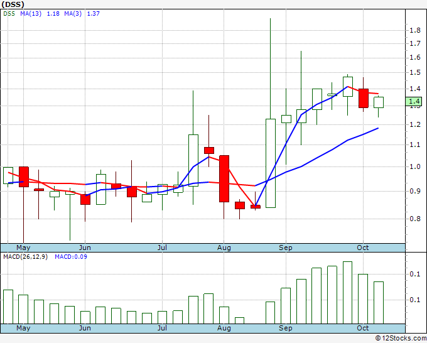Click the MA(13) value 1.18
Image resolution: width=427 pixels, height=343 pixels.
(53, 14)
